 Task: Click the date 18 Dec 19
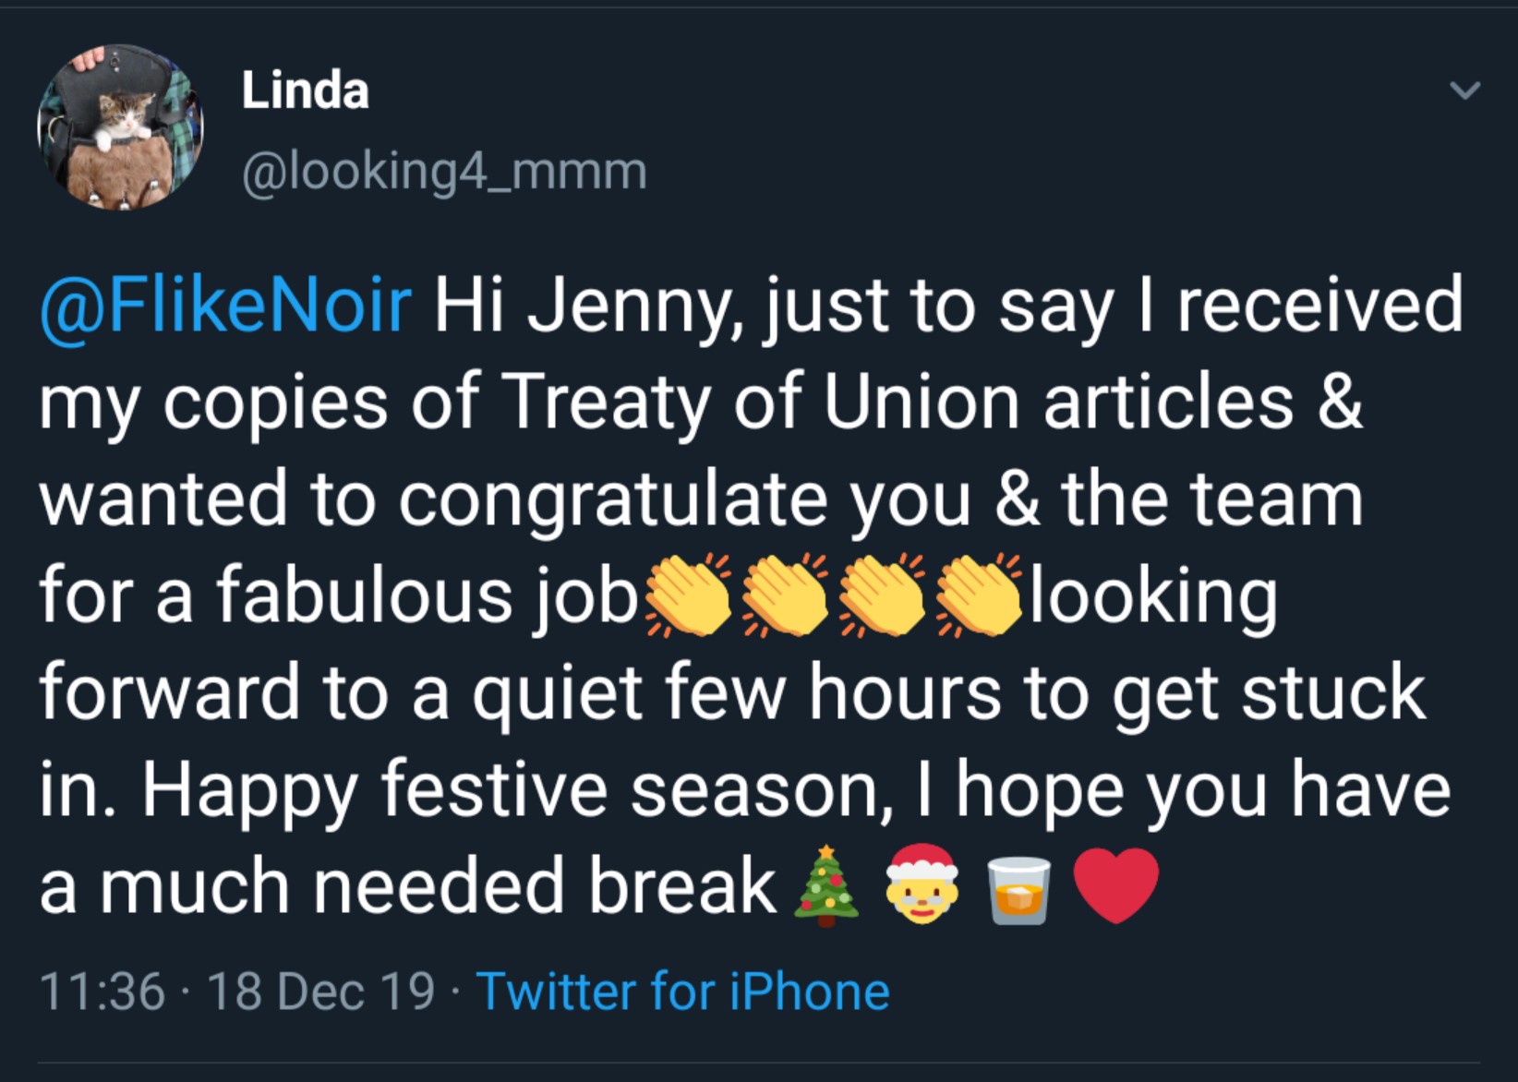tap(321, 992)
